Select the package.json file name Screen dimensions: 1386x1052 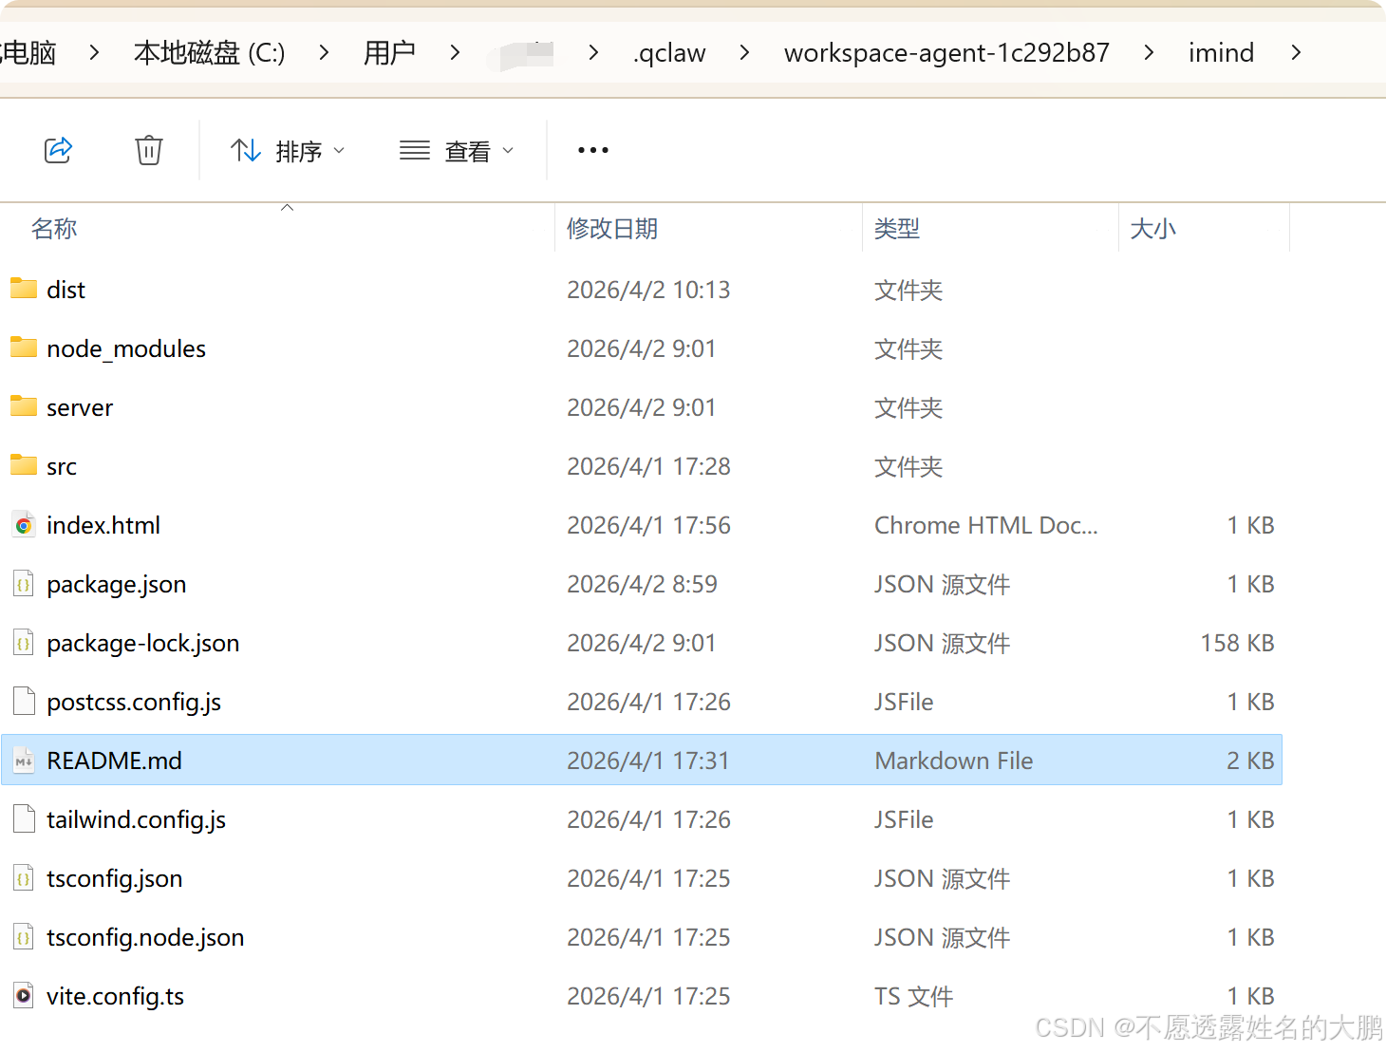(117, 584)
